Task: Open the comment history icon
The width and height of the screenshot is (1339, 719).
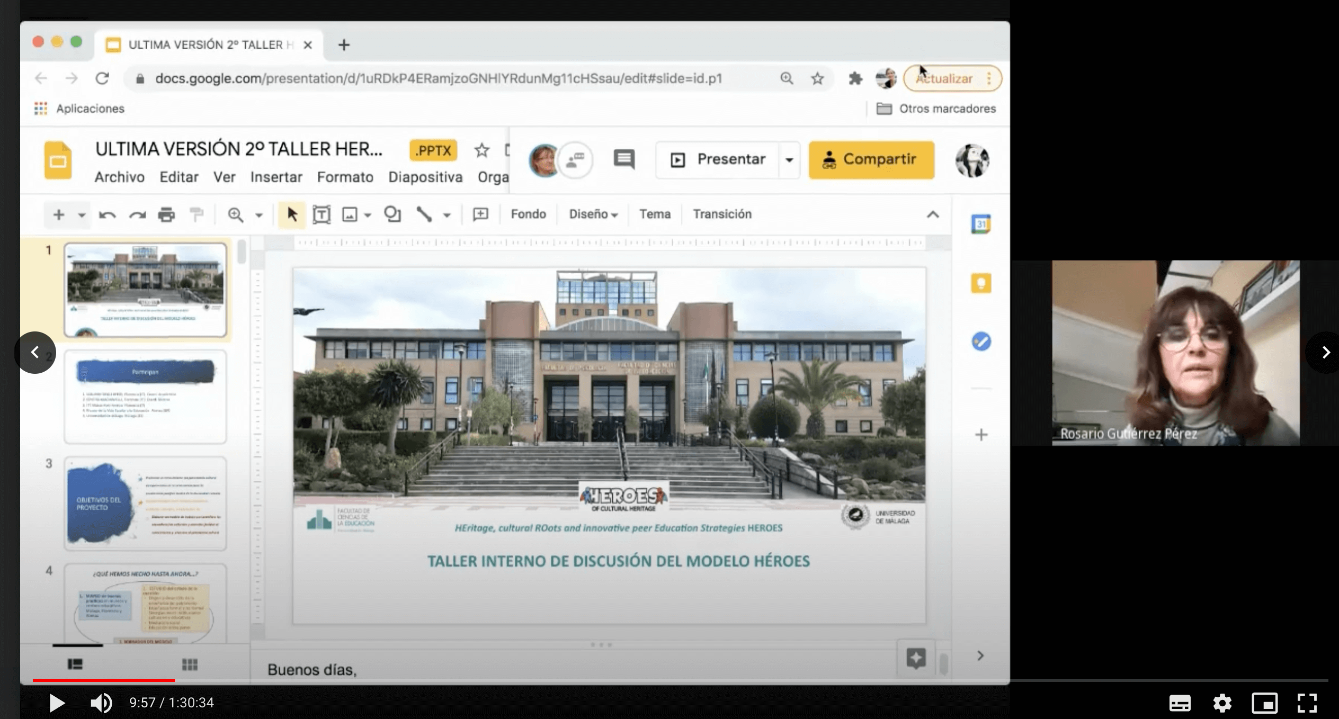Action: (x=624, y=159)
